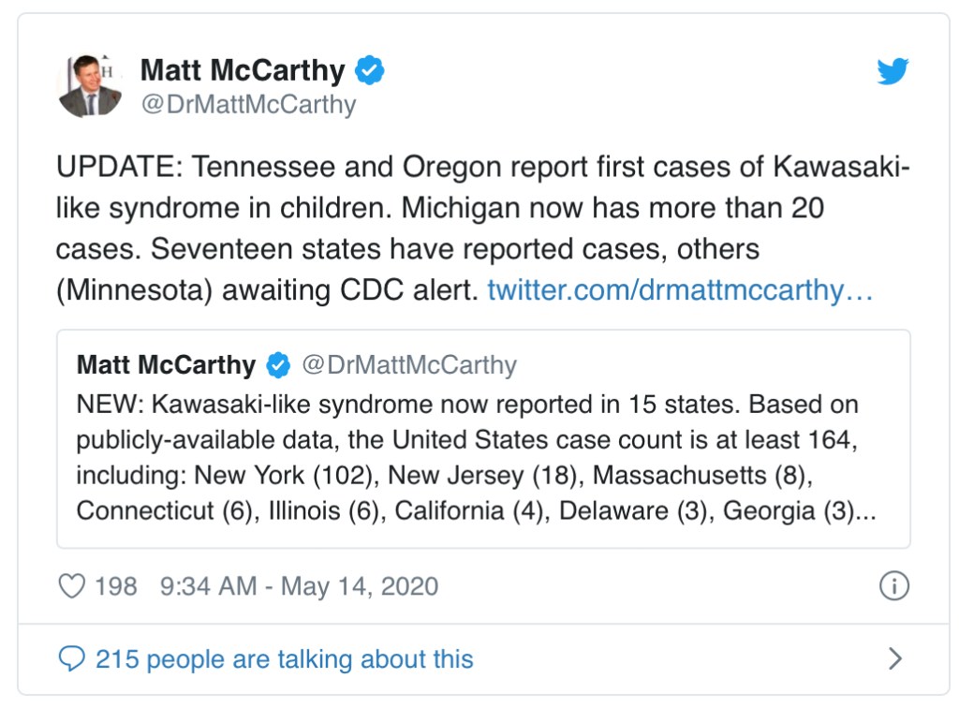Viewport: 959px width, 708px height.
Task: Open "215 people are talking about this"
Action: 284,658
